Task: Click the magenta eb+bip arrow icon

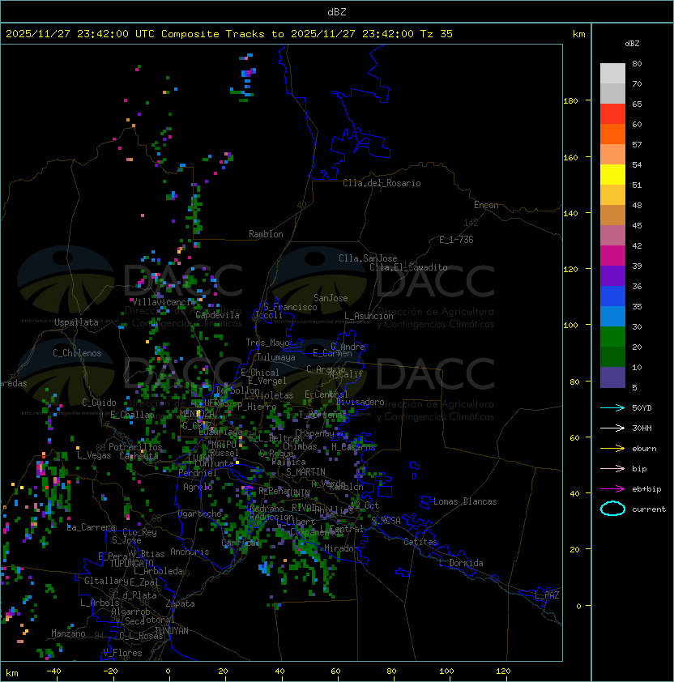Action: point(612,489)
